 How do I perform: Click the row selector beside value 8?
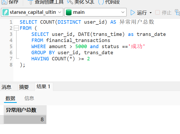coord(2,120)
